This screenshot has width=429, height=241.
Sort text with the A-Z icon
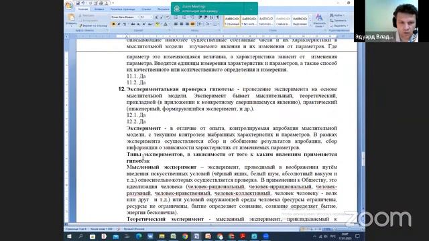point(212,17)
